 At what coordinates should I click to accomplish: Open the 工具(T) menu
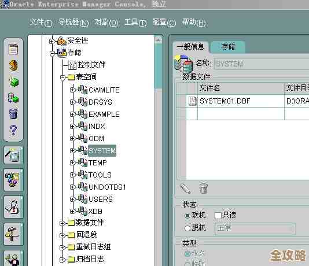(136, 23)
